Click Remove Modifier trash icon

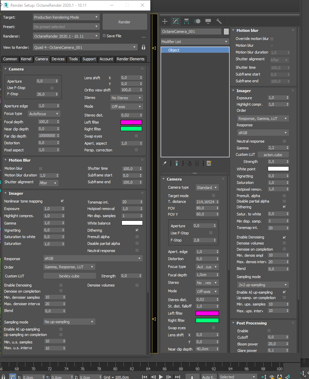[x=197, y=163]
